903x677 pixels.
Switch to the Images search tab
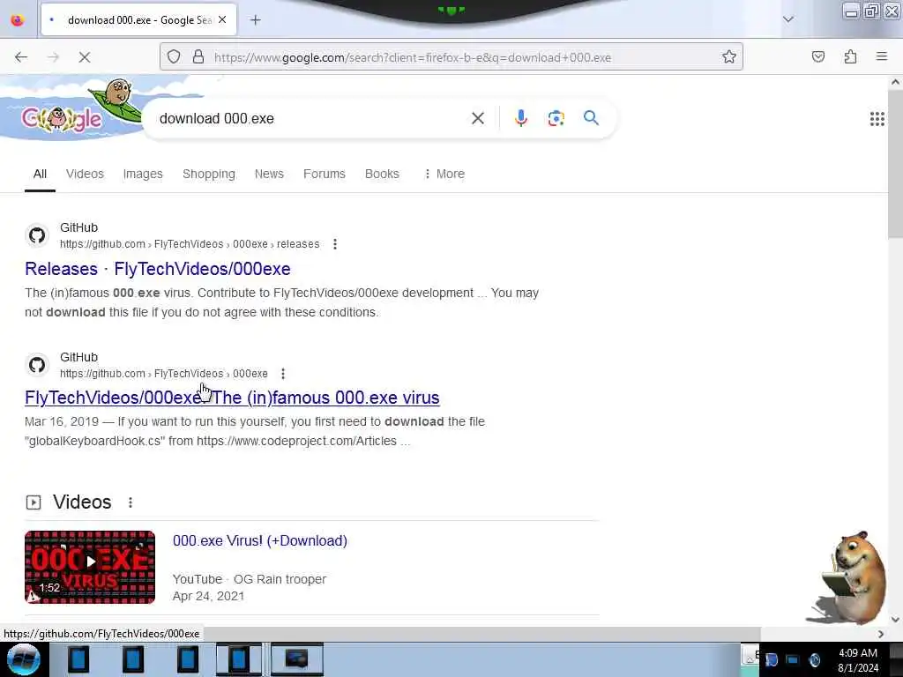click(x=143, y=174)
